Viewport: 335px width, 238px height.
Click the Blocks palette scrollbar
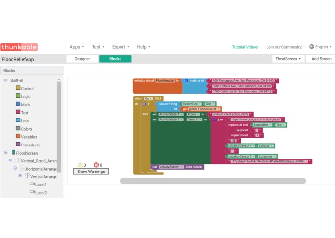[x=59, y=127]
